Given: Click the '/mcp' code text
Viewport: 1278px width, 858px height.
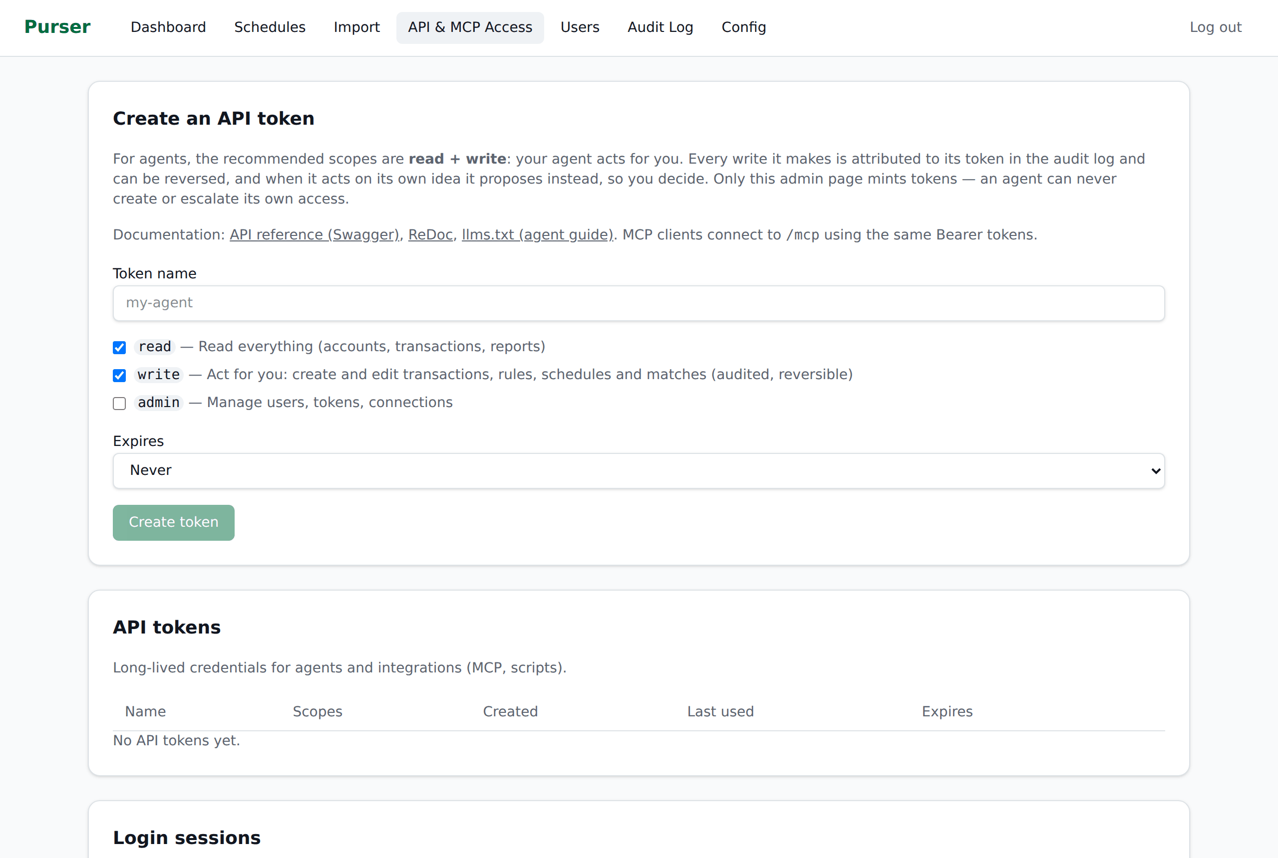Looking at the screenshot, I should click(803, 235).
